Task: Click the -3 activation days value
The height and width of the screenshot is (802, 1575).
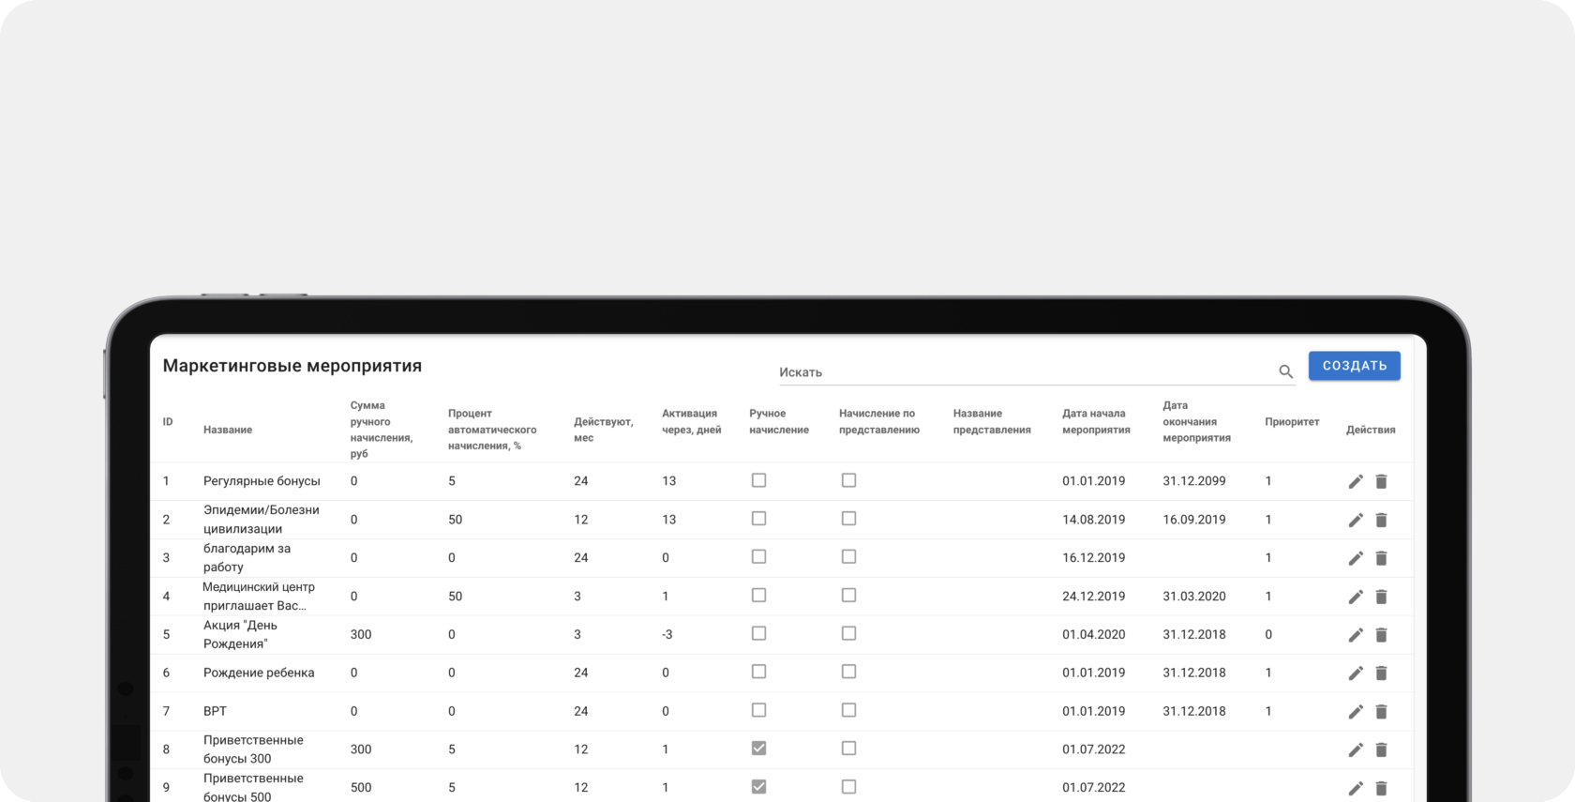Action: [x=667, y=635]
